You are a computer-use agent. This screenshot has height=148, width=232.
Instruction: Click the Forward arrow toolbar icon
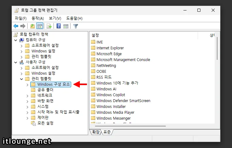23,26
